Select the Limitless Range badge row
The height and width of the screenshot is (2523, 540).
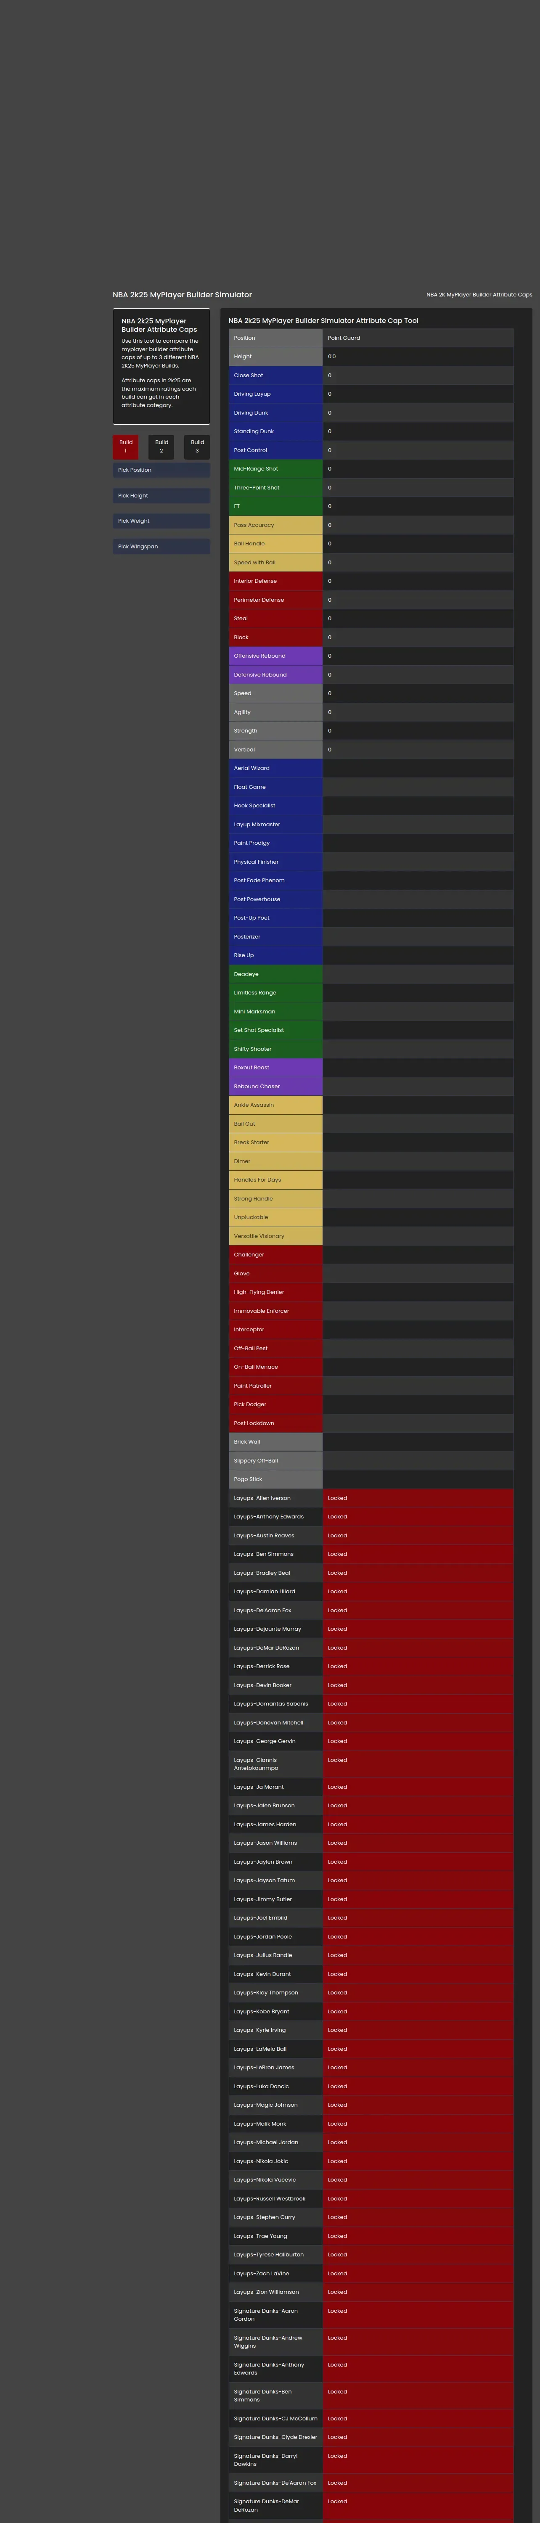[371, 993]
